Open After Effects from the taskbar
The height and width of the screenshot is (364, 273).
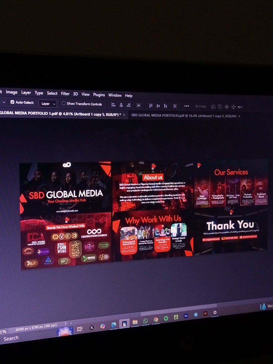pos(186,316)
